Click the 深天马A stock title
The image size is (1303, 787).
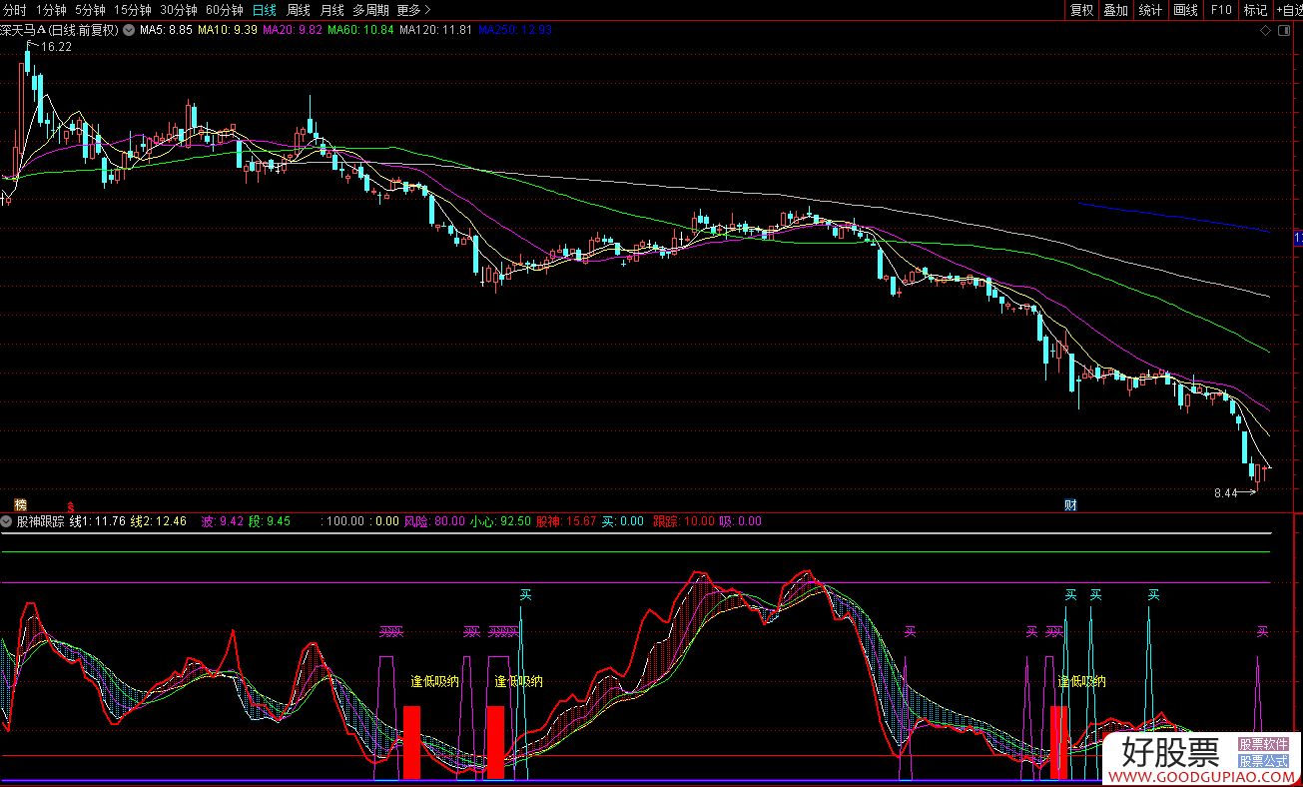[x=59, y=30]
